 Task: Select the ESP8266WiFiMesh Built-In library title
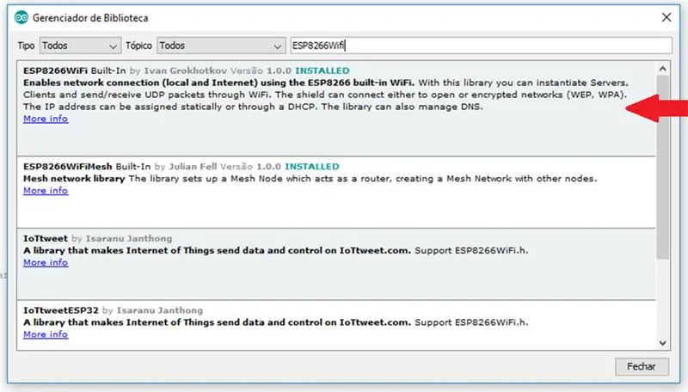click(x=87, y=167)
